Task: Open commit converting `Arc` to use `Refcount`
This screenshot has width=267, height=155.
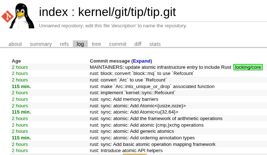Action: (128, 80)
